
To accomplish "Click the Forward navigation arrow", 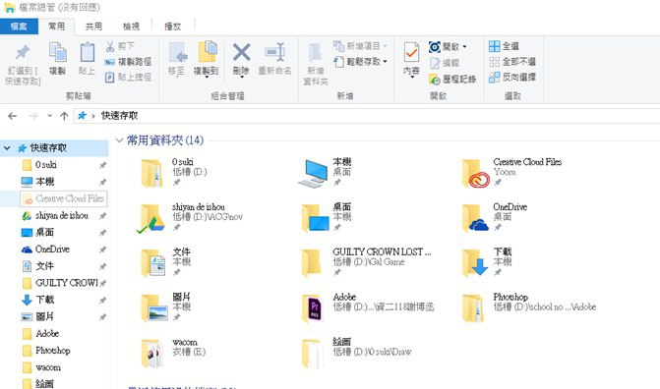I will tap(32, 116).
